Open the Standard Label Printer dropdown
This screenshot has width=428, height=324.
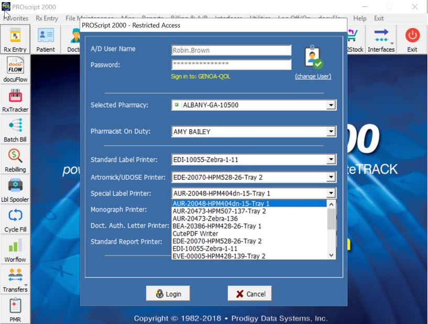tap(331, 160)
